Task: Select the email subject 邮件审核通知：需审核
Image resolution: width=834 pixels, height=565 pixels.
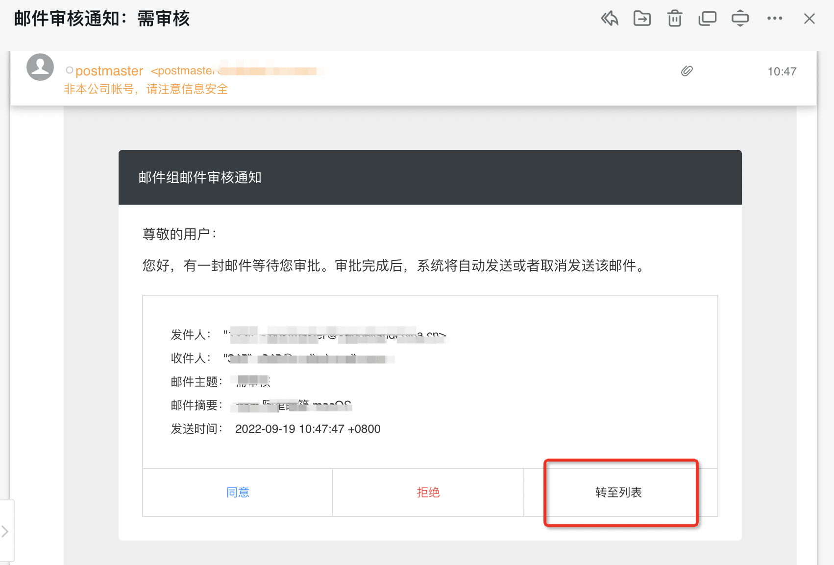Action: pyautogui.click(x=101, y=18)
